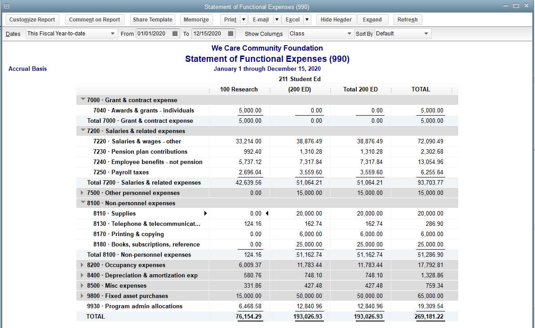Open the Print dropdown arrow

[243, 20]
